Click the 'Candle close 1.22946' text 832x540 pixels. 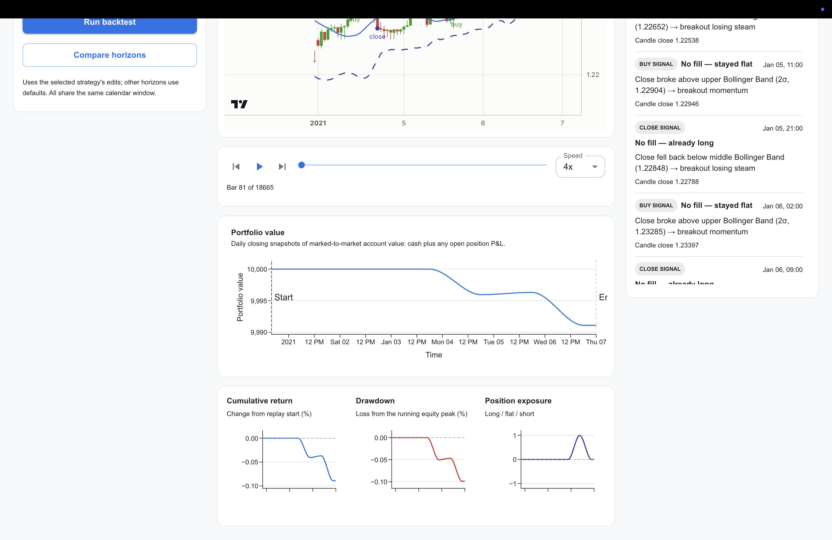coord(667,104)
